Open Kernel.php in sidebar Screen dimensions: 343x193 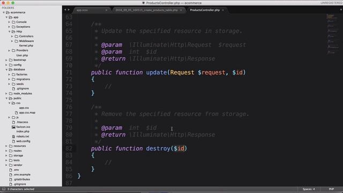click(26, 46)
